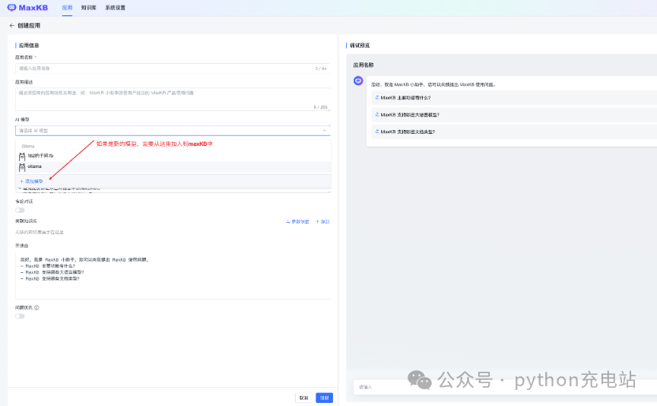Screen dimensions: 657x406
Task: Click the 应用信息 section heading
Action: click(29, 46)
